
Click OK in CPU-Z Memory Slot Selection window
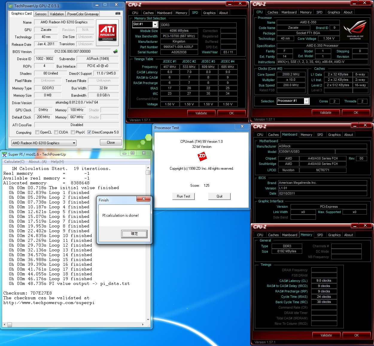coord(231,113)
